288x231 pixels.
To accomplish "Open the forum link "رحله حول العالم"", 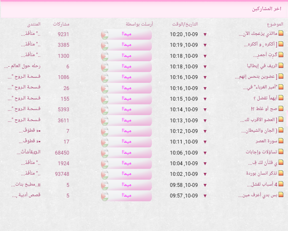I will coord(24,66).
